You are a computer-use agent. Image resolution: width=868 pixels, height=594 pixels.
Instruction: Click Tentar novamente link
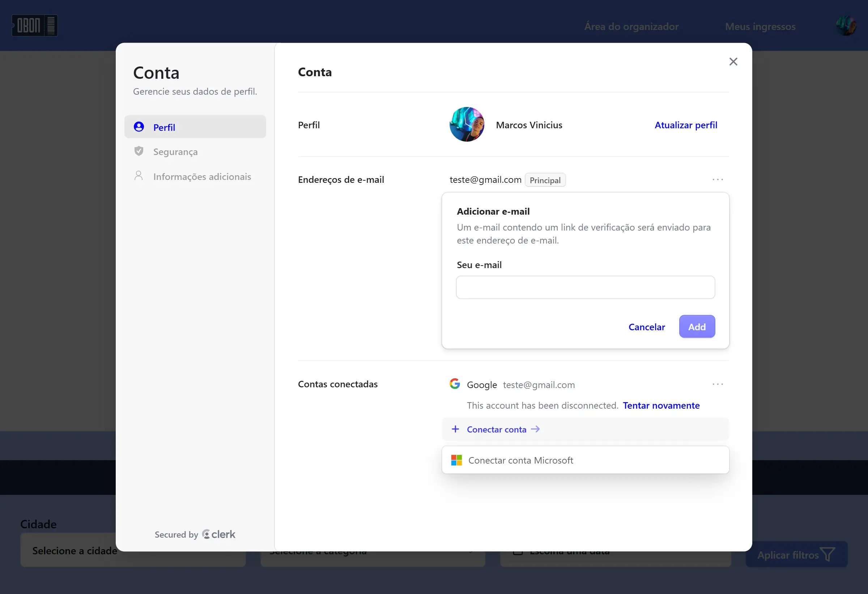coord(661,406)
